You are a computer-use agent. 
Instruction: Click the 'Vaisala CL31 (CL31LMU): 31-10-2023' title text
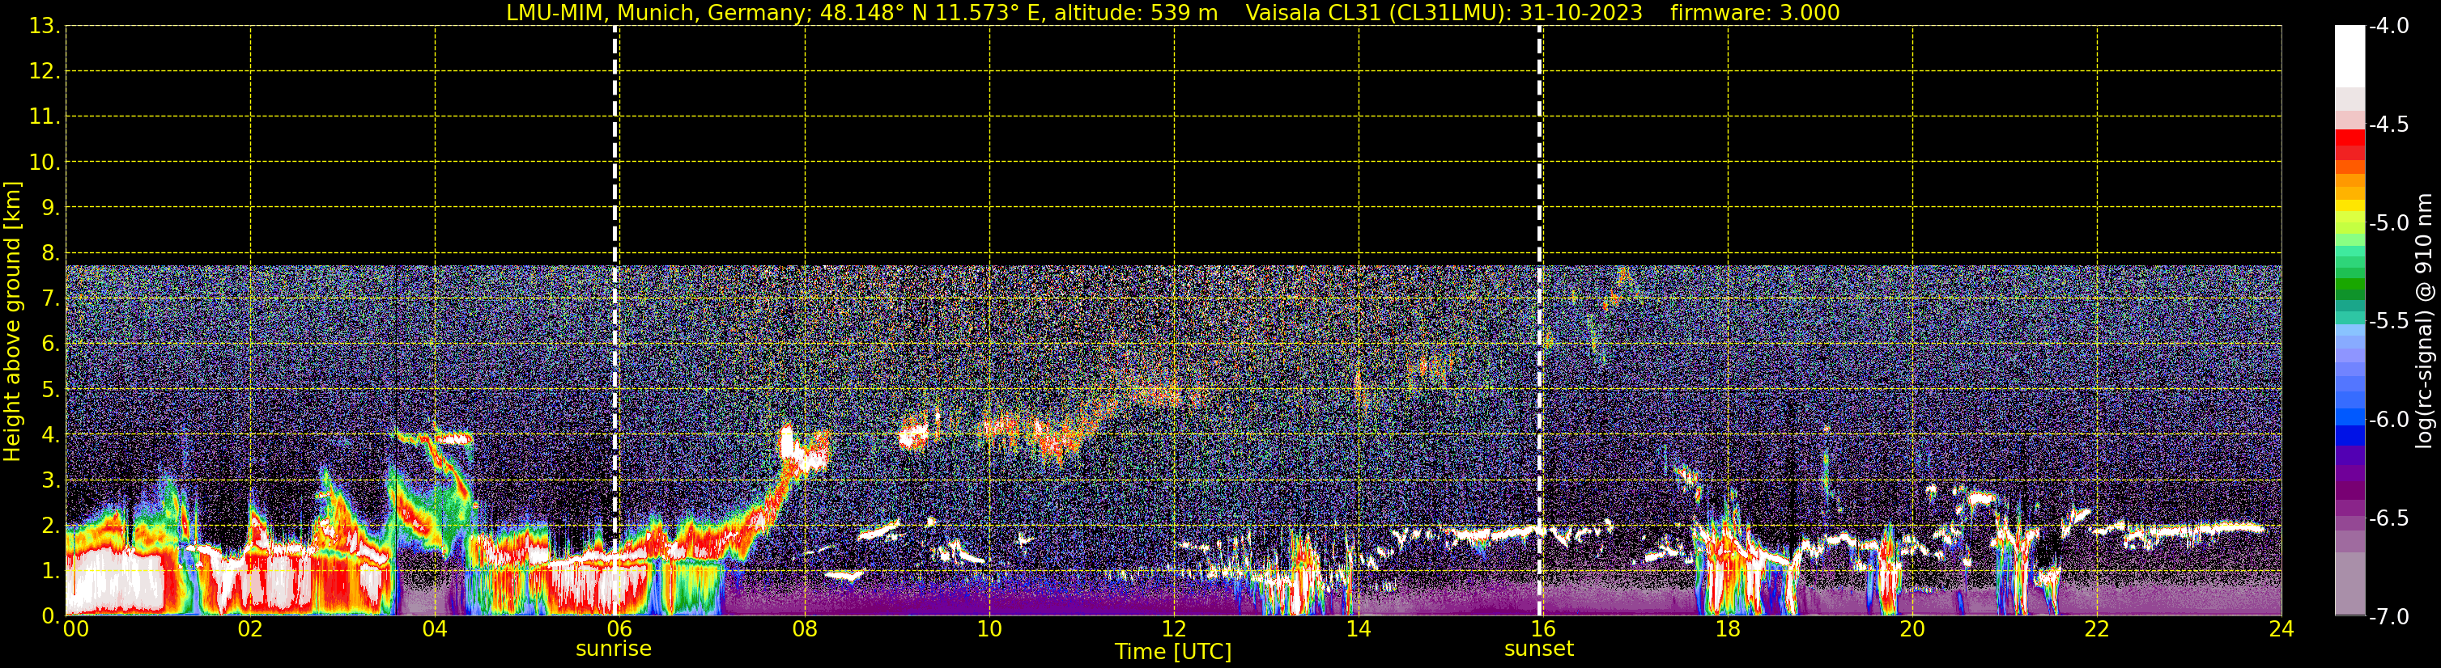click(x=1444, y=13)
